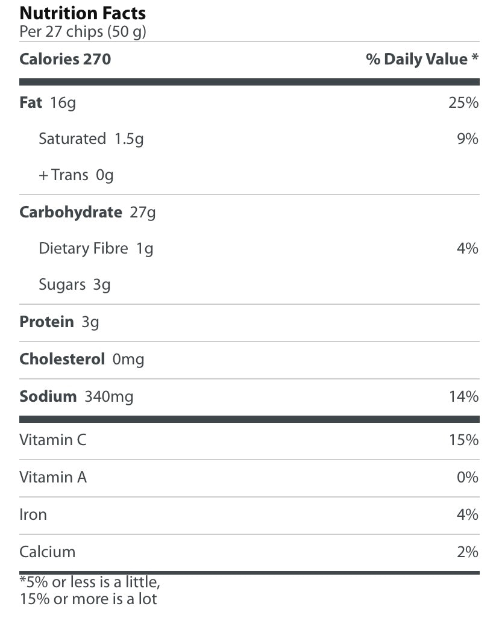Click the Carbohydrate 27g label
Viewport: 499px width, 618px height.
point(87,213)
